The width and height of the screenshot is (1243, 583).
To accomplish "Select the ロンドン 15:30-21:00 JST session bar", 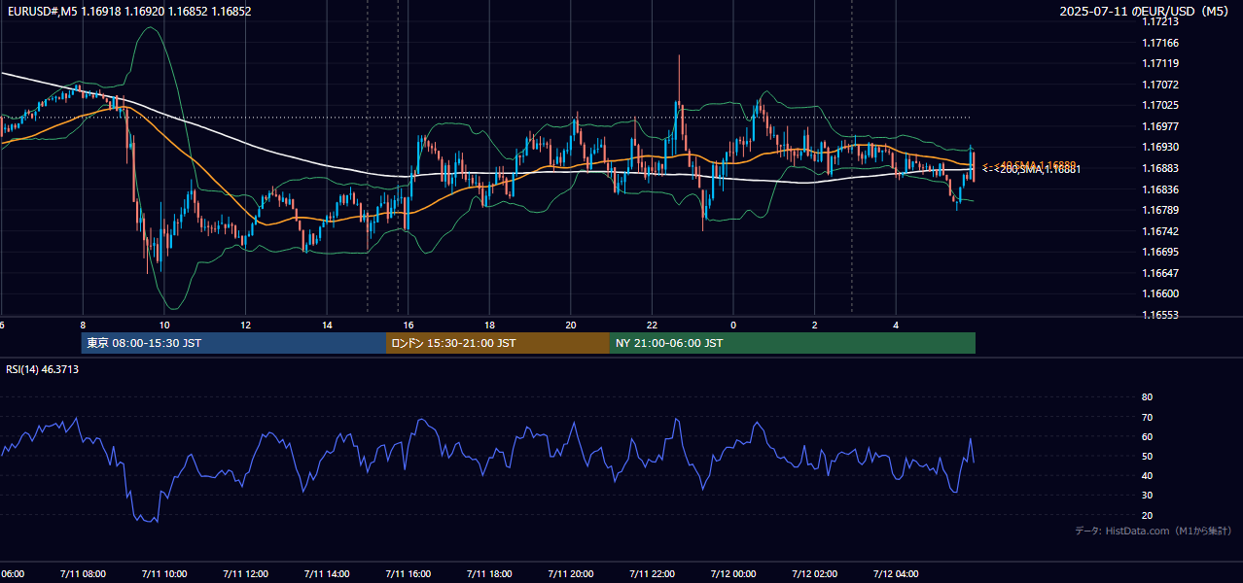I will pyautogui.click(x=498, y=343).
